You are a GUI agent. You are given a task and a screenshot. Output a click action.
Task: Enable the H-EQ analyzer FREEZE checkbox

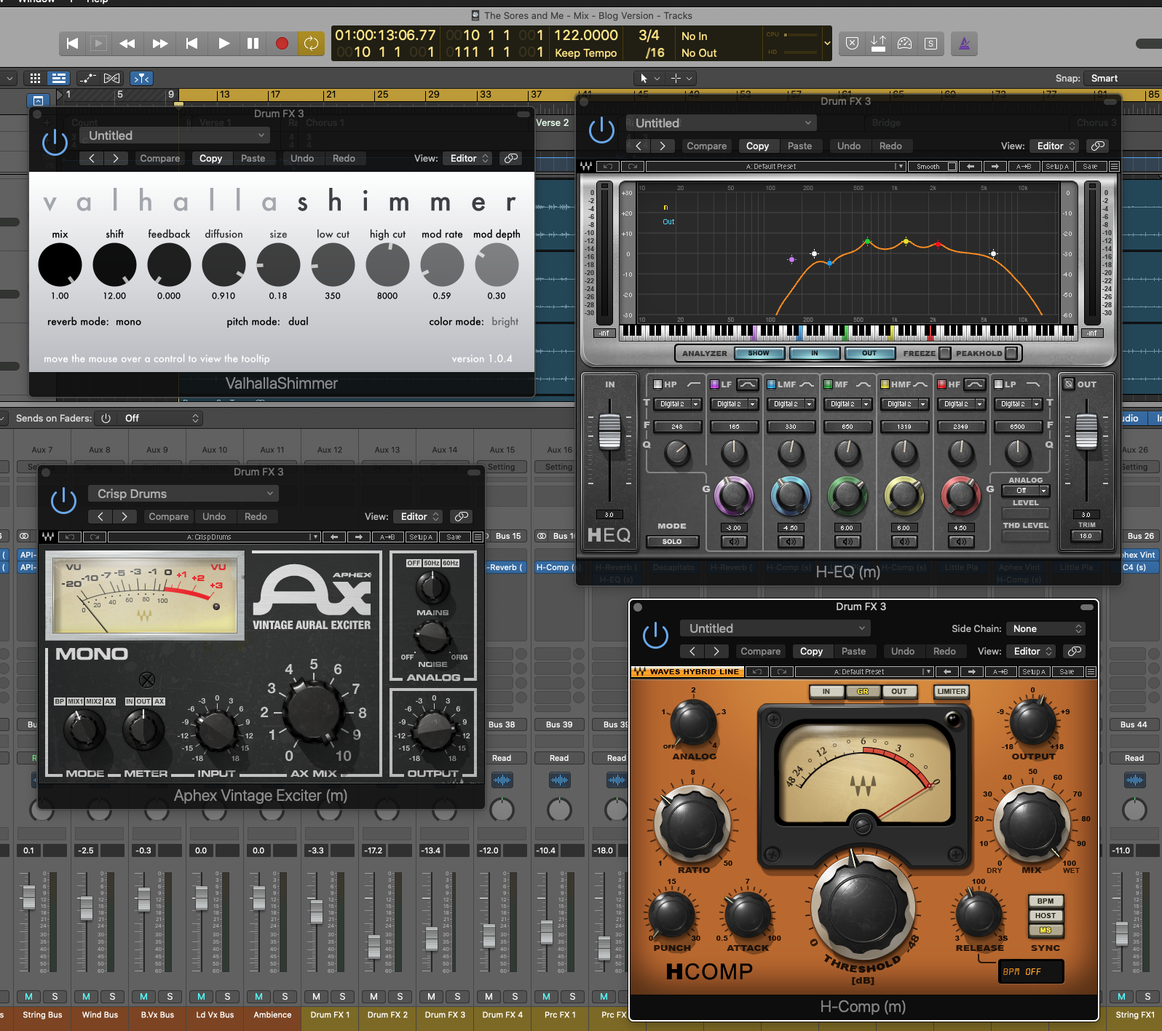coord(945,353)
